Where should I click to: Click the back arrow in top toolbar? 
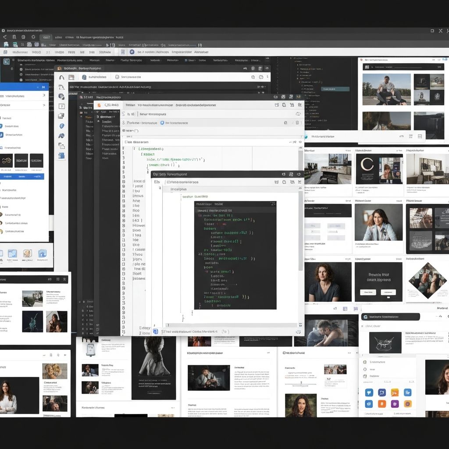5,37
